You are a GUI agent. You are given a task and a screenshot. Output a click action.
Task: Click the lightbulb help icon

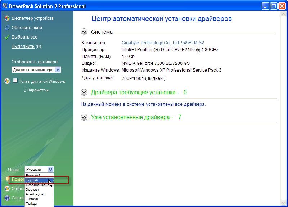click(7, 179)
